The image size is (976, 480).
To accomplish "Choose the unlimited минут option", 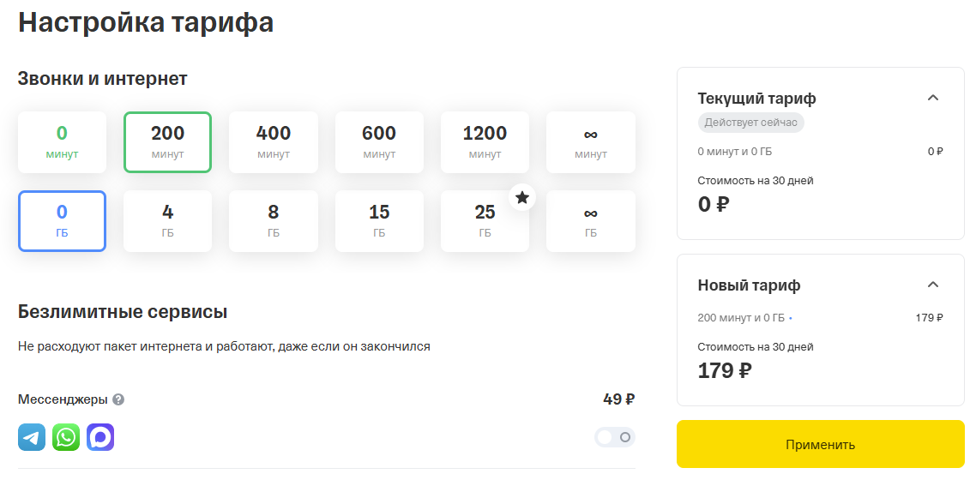I will tap(591, 142).
